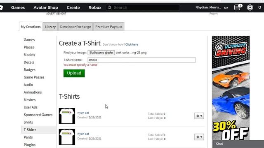
Task: Click Report link above the ad
Action: [x=214, y=14]
